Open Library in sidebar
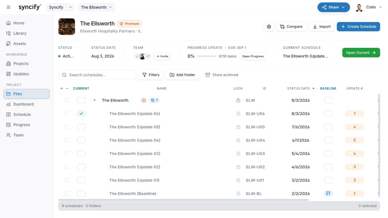Screen dimensions: 388x218 [x=27, y=33]
